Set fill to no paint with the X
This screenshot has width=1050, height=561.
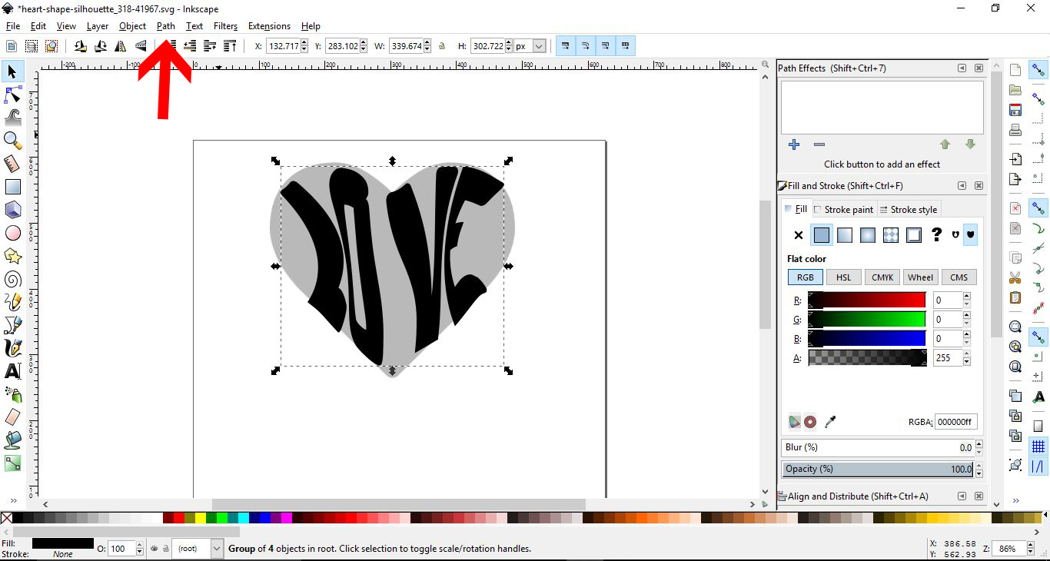point(798,235)
